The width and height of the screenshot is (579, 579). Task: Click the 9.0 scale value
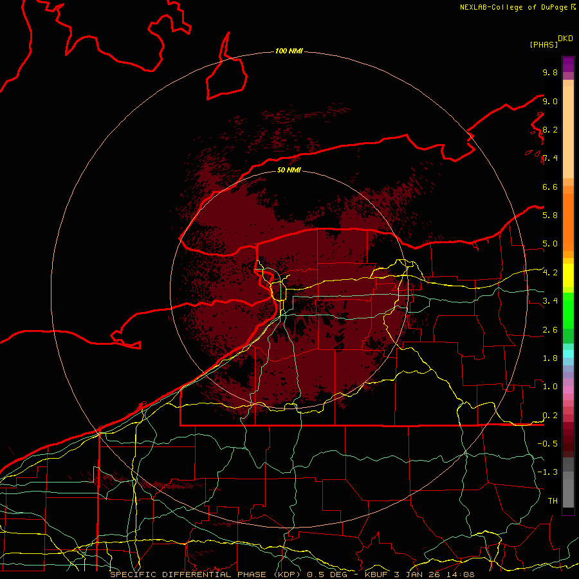point(550,101)
